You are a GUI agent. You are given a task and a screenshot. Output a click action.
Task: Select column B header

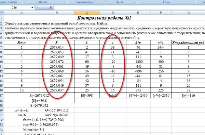(57, 13)
